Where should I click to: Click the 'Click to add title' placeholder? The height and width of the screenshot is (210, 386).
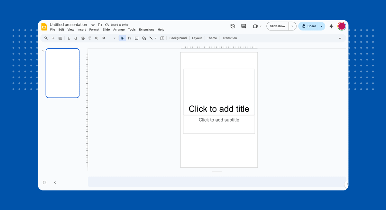pyautogui.click(x=219, y=92)
